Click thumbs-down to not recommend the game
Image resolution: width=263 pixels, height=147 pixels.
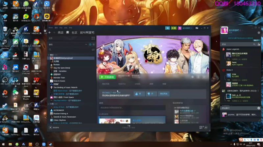[x=151, y=94]
